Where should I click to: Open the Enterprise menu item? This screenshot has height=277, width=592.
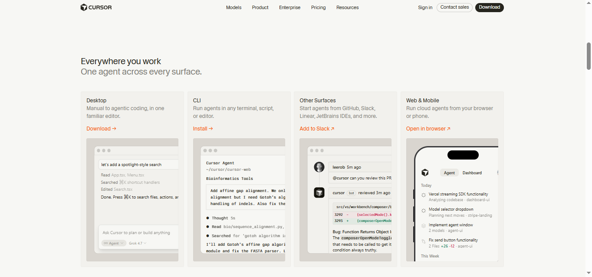(x=289, y=7)
